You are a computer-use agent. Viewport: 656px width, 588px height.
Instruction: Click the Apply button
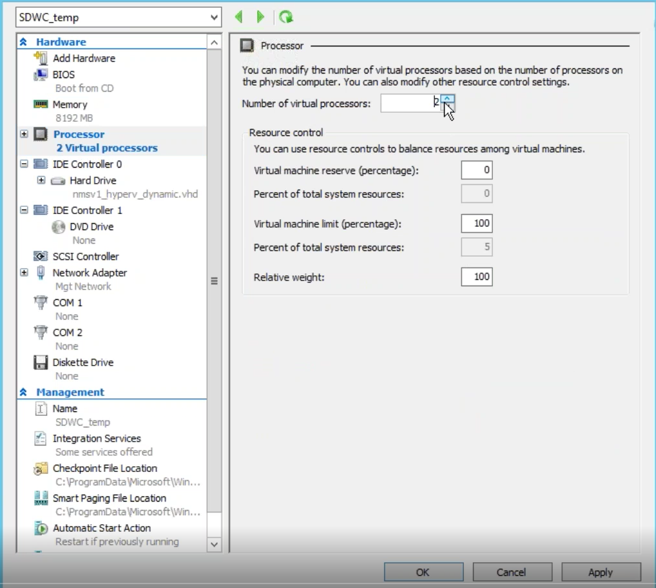601,572
